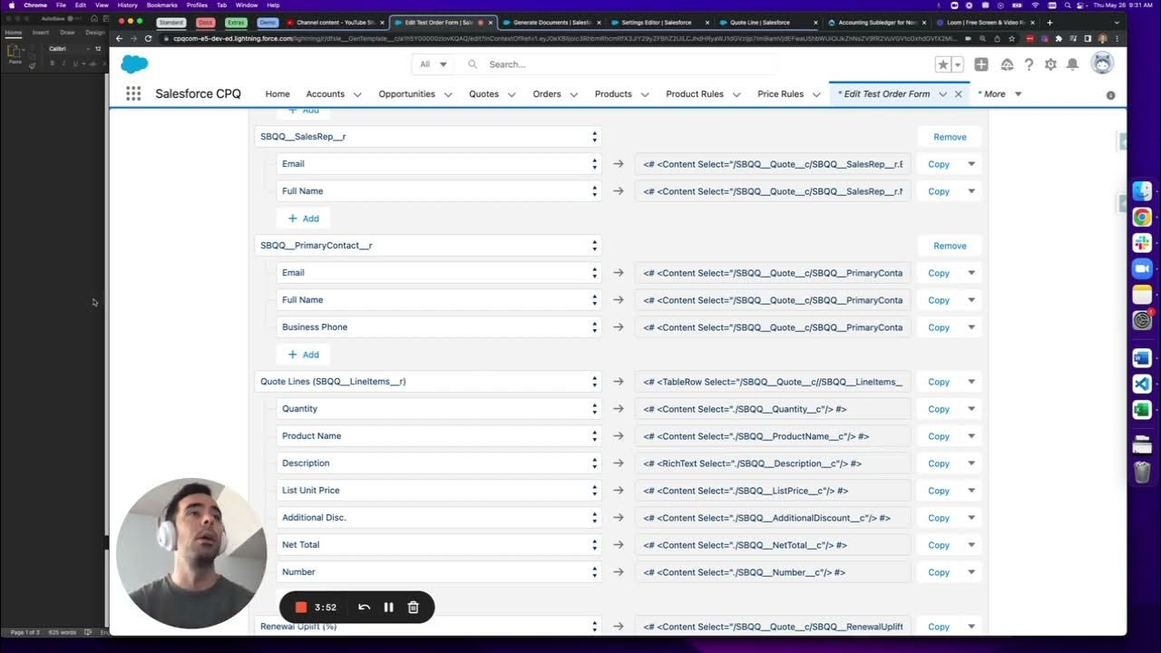Open the notifications bell icon
Screen dimensions: 1161x653
tap(1072, 64)
